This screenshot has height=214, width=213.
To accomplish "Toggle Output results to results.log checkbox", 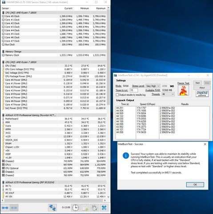I will point(117,95).
